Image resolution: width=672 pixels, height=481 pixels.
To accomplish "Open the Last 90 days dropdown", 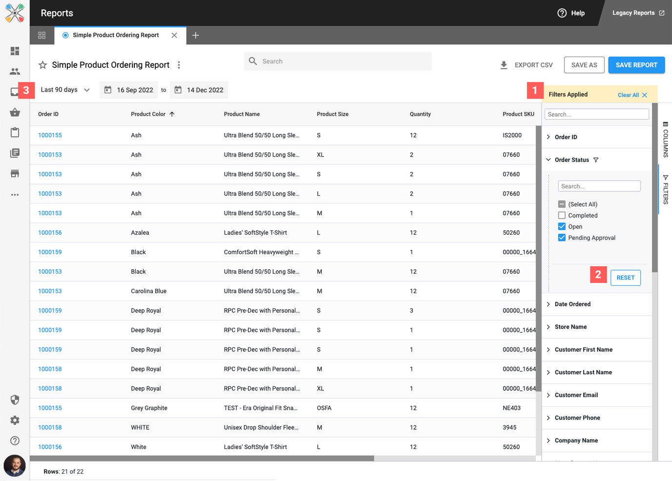I will tap(65, 90).
